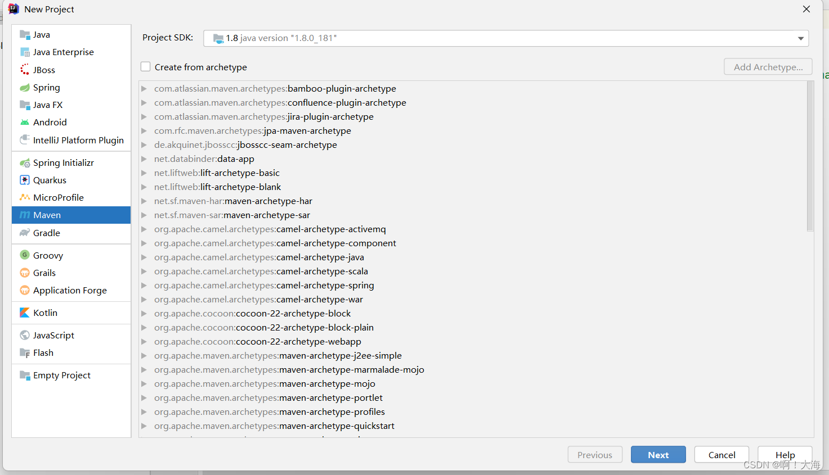Click the Spring Initializr icon
The image size is (829, 475).
click(25, 163)
